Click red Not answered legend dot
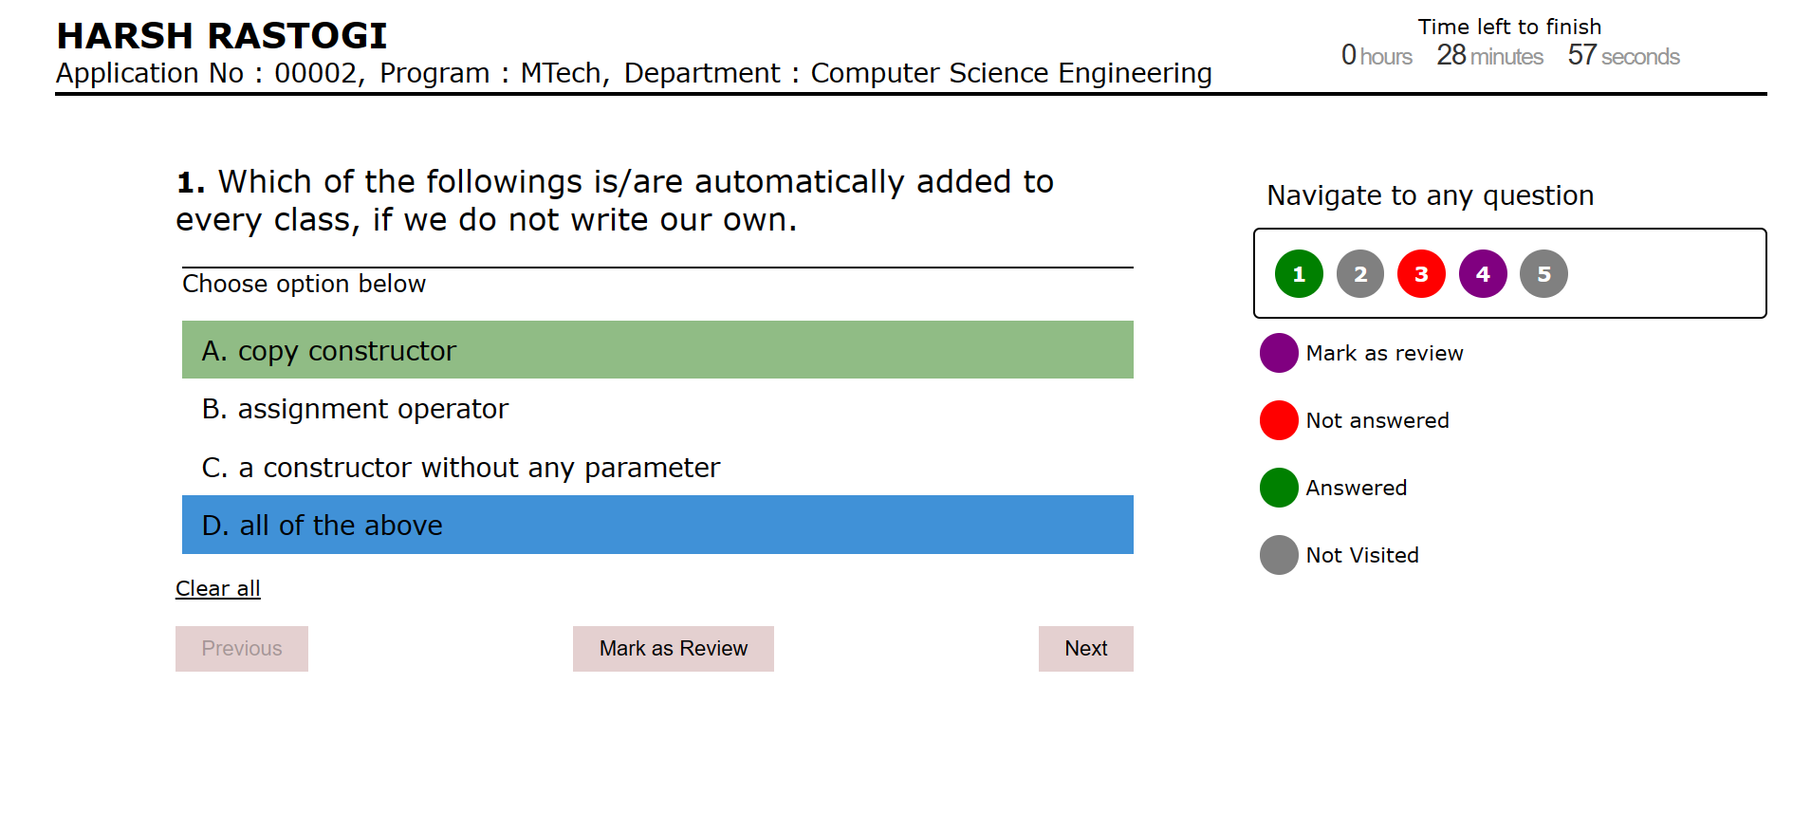The height and width of the screenshot is (813, 1811). point(1279,420)
